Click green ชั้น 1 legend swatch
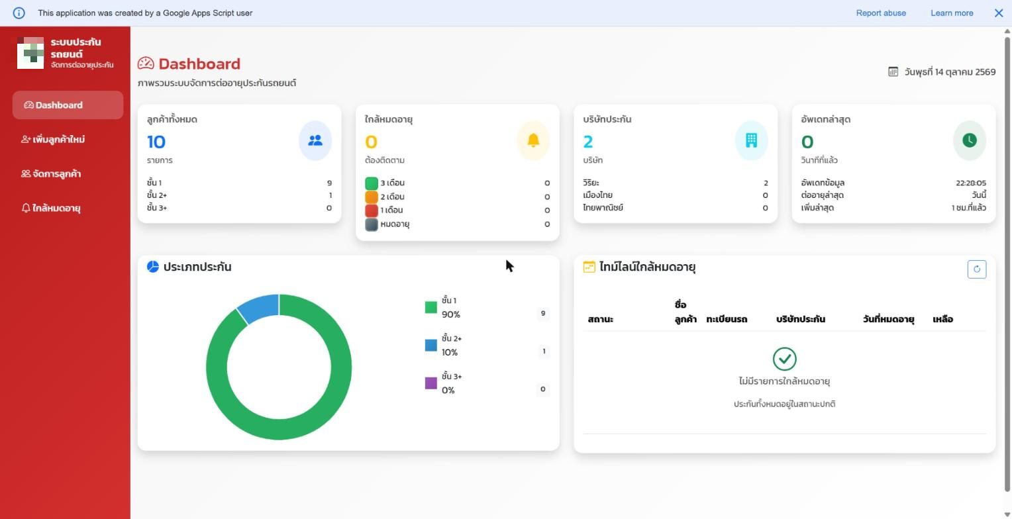1012x519 pixels. click(431, 307)
